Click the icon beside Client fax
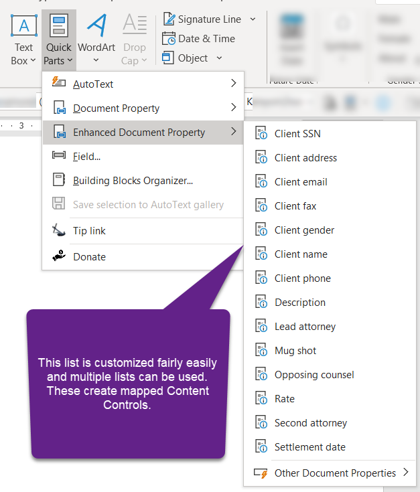Screen dimensions: 420x492 (x=261, y=206)
